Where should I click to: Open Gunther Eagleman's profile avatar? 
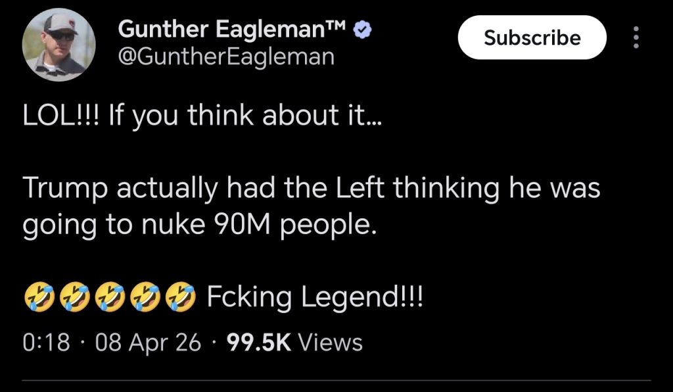[x=58, y=45]
